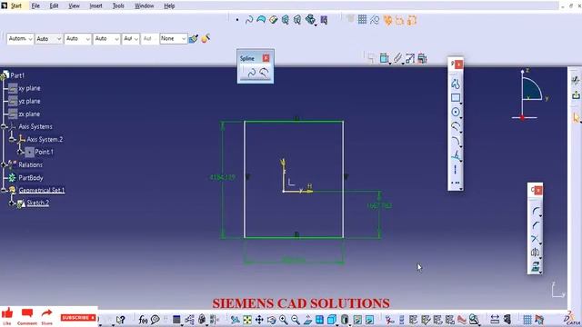Viewport: 582px width, 327px height.
Task: Select the Profile tool in Profile toolbar
Action: pyautogui.click(x=456, y=84)
